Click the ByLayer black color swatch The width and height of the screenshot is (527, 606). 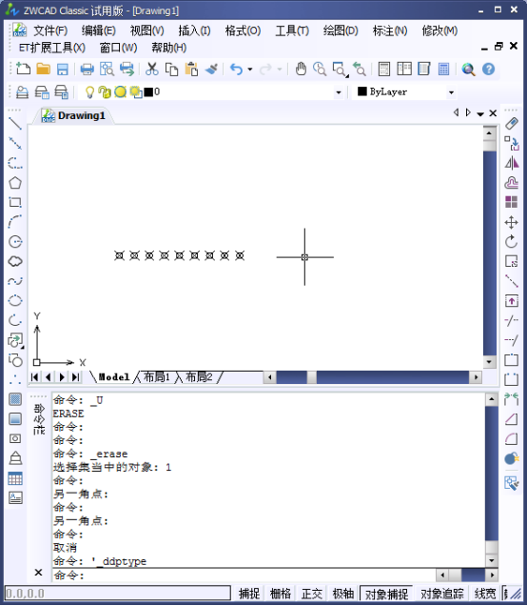tap(361, 91)
